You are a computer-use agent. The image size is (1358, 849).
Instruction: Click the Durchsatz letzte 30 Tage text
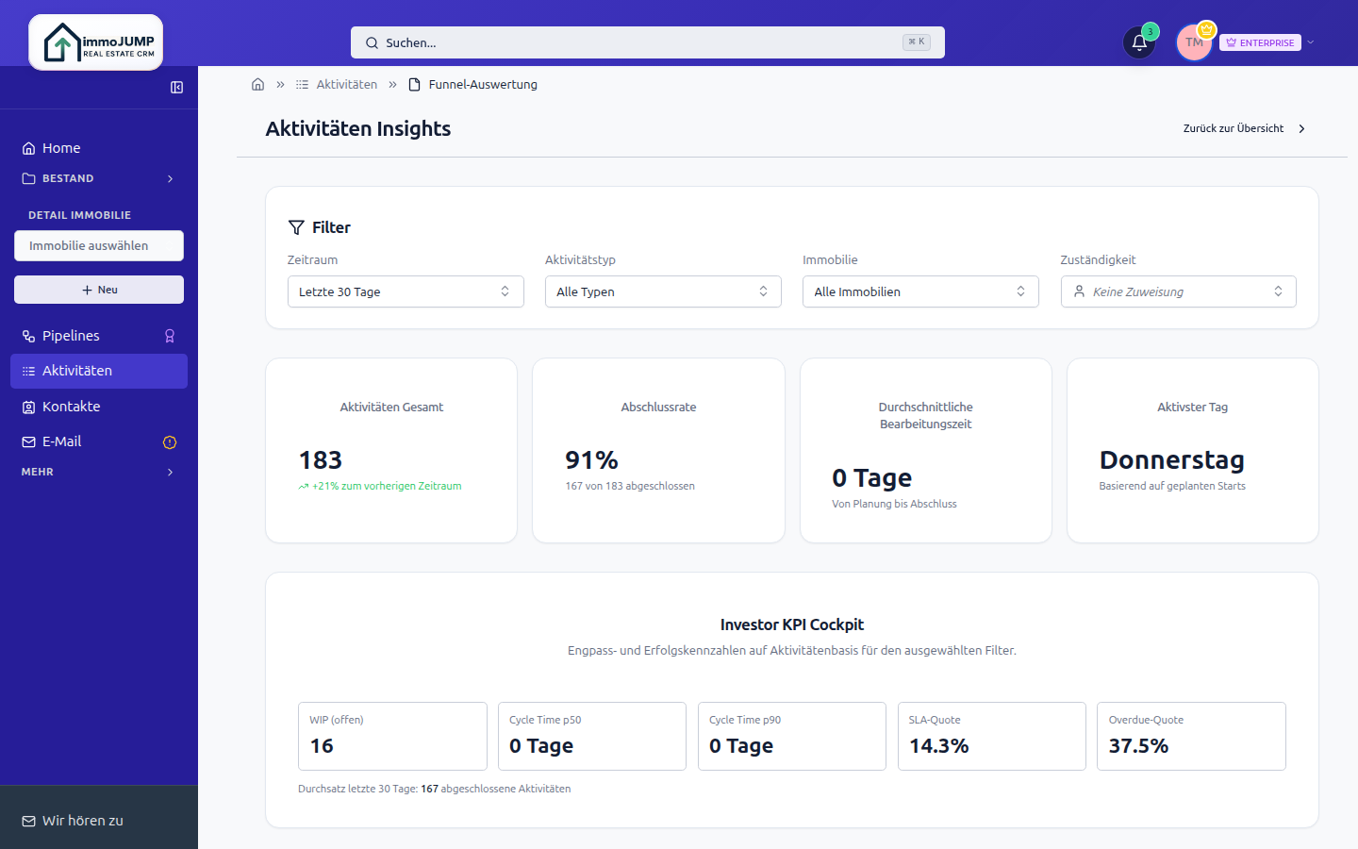(434, 789)
